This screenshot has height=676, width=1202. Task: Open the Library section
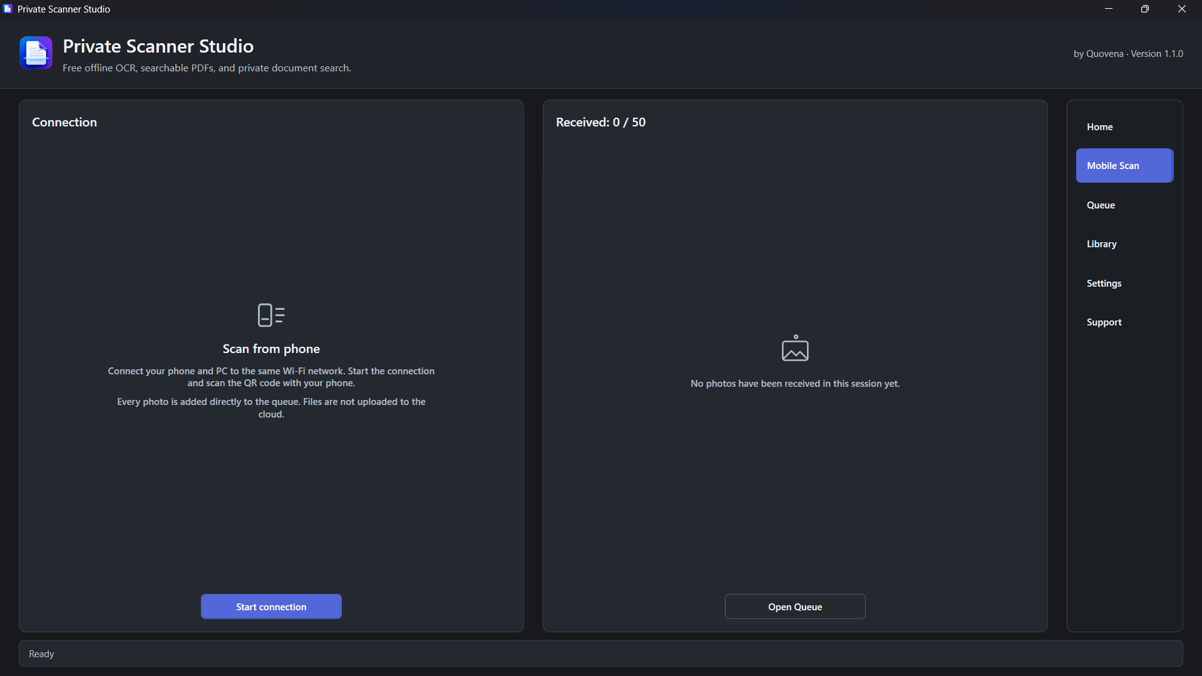[1124, 244]
